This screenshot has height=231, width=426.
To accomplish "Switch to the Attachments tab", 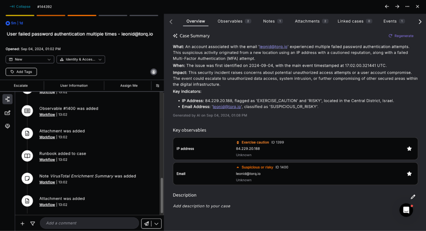I will point(311,21).
